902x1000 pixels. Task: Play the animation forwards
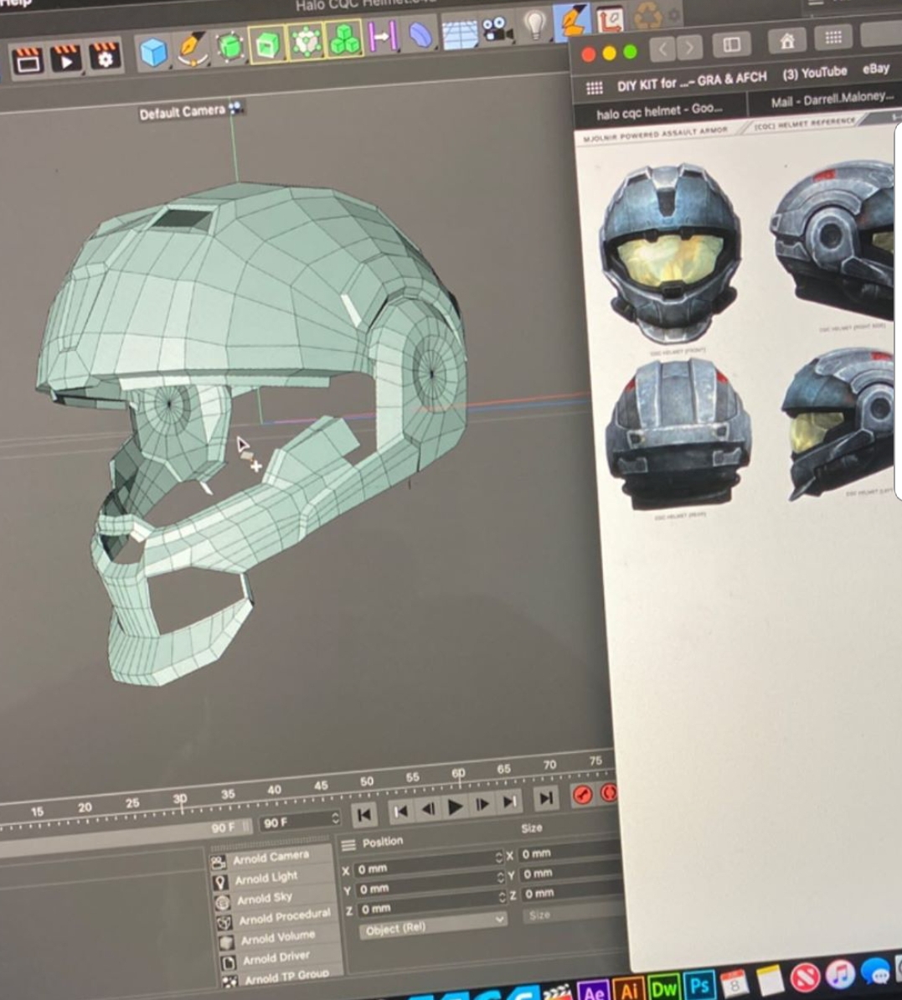(455, 807)
